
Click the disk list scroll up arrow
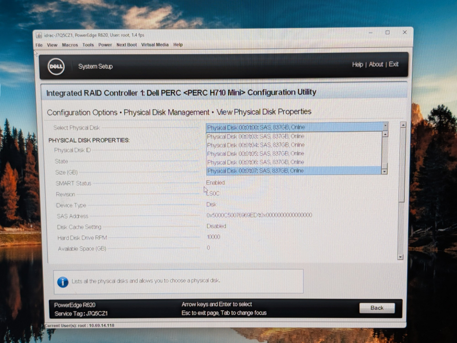pyautogui.click(x=385, y=134)
